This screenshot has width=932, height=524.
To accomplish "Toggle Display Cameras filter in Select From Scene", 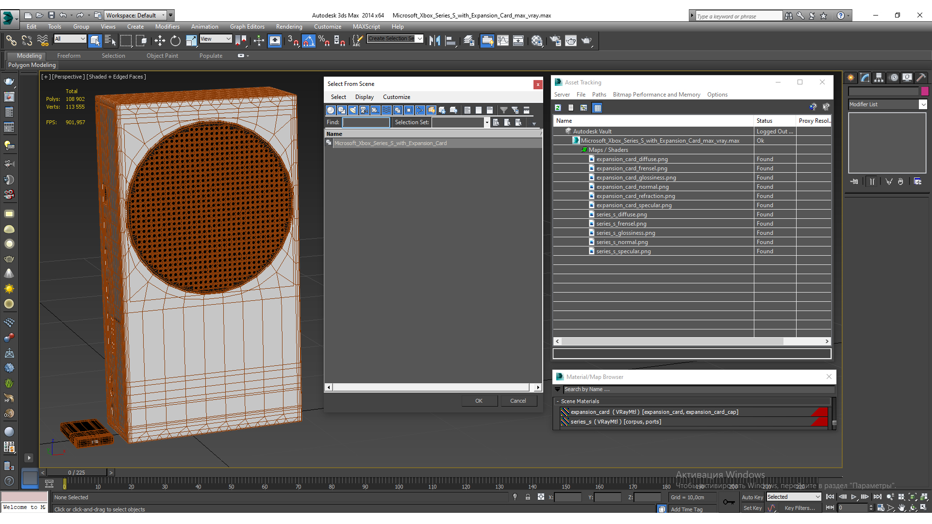I will pyautogui.click(x=364, y=110).
